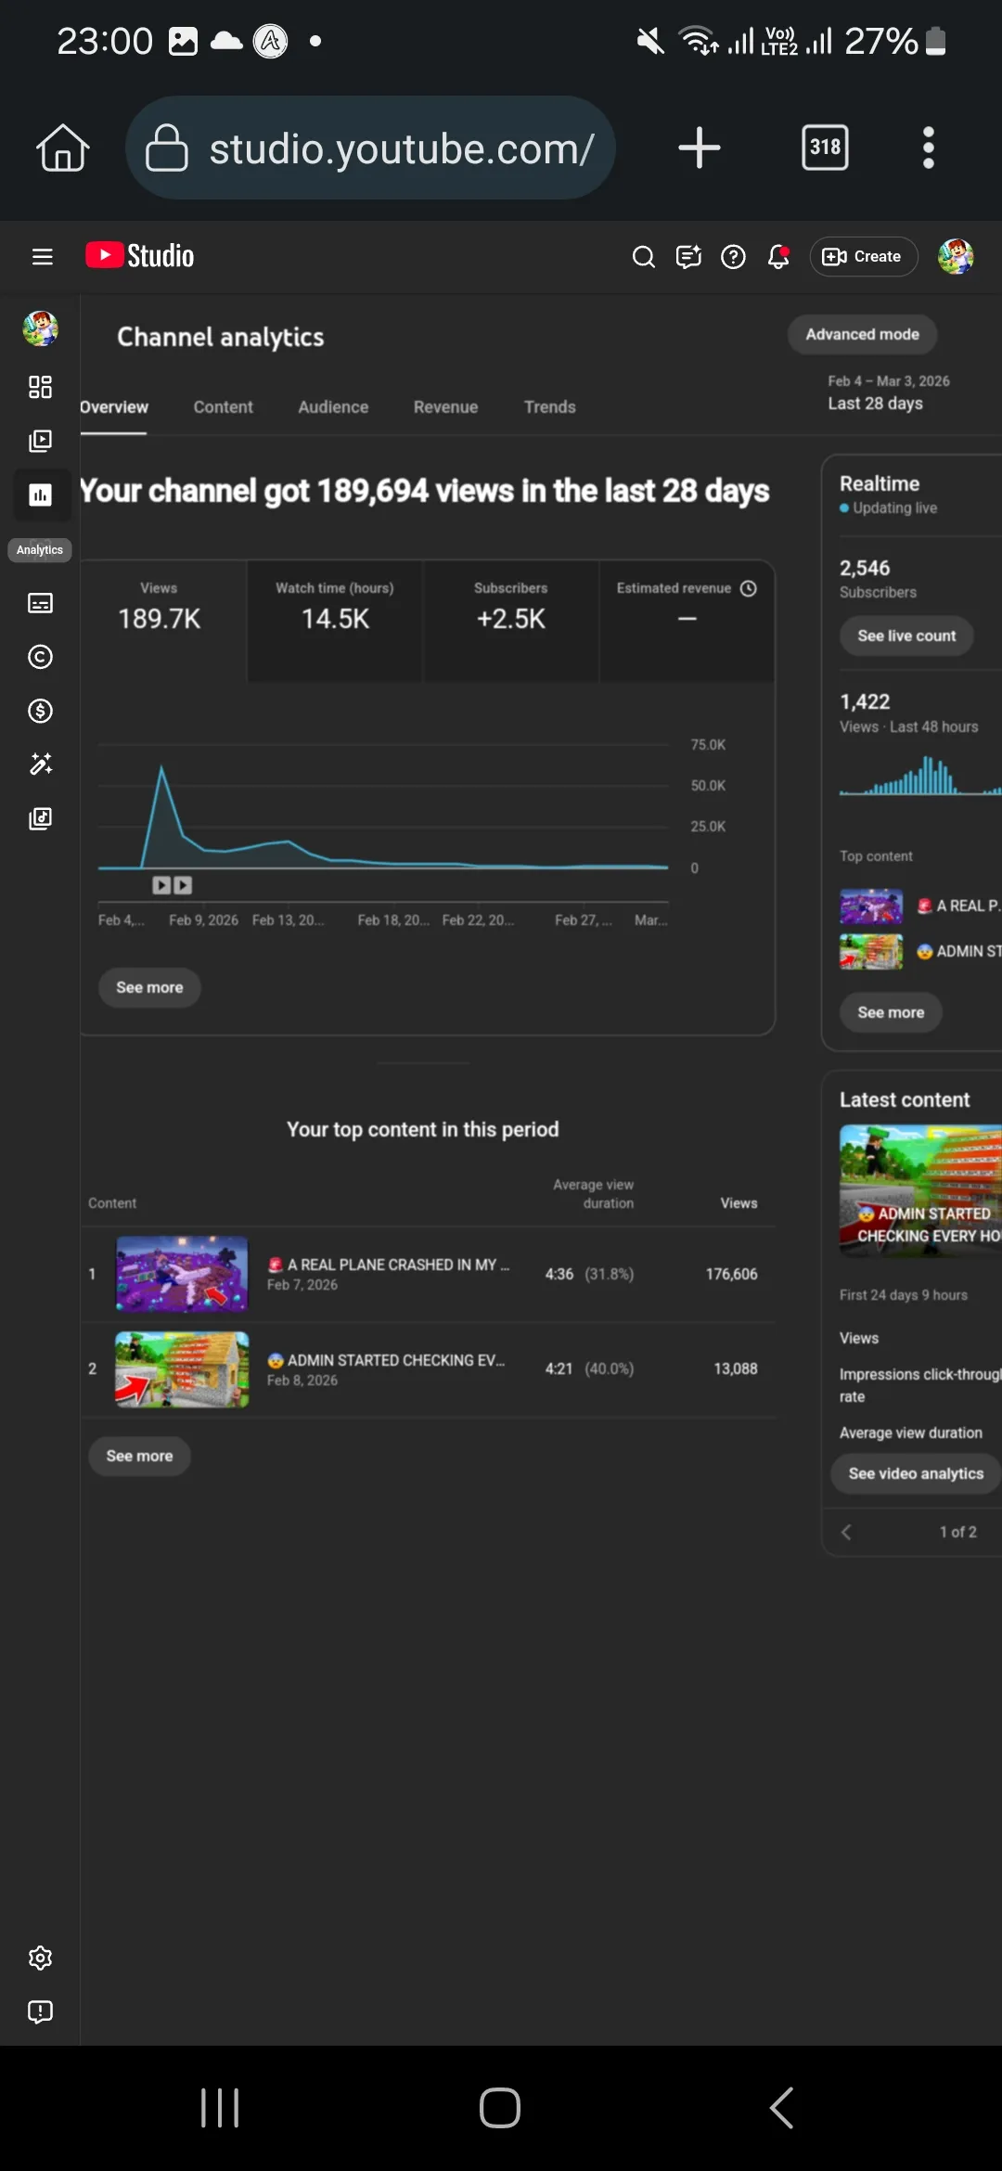Open a new browser tab with plus
Viewport: 1002px width, 2171px height.
click(x=700, y=148)
